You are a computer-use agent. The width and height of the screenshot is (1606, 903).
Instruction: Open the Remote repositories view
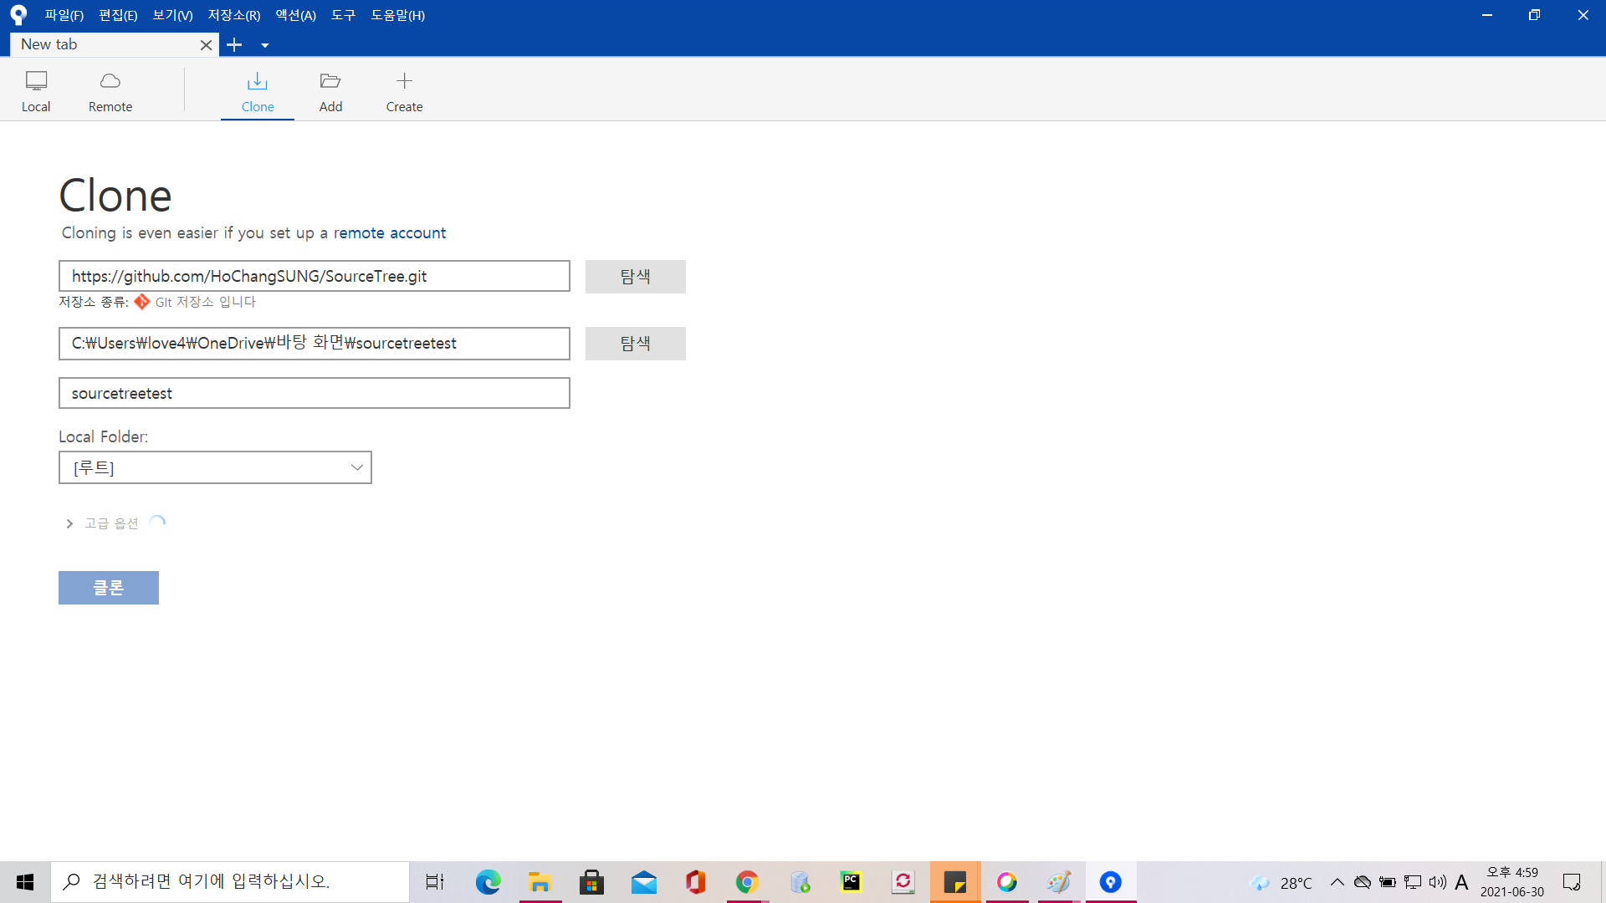tap(110, 91)
